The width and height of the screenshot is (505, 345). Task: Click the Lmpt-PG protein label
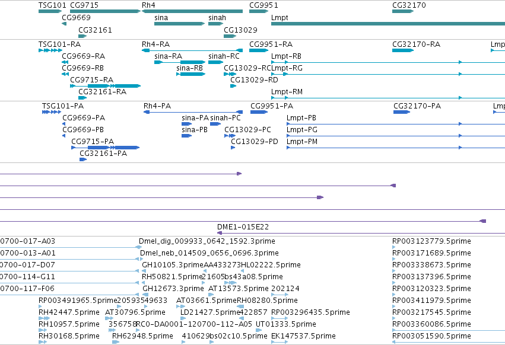[x=302, y=130]
